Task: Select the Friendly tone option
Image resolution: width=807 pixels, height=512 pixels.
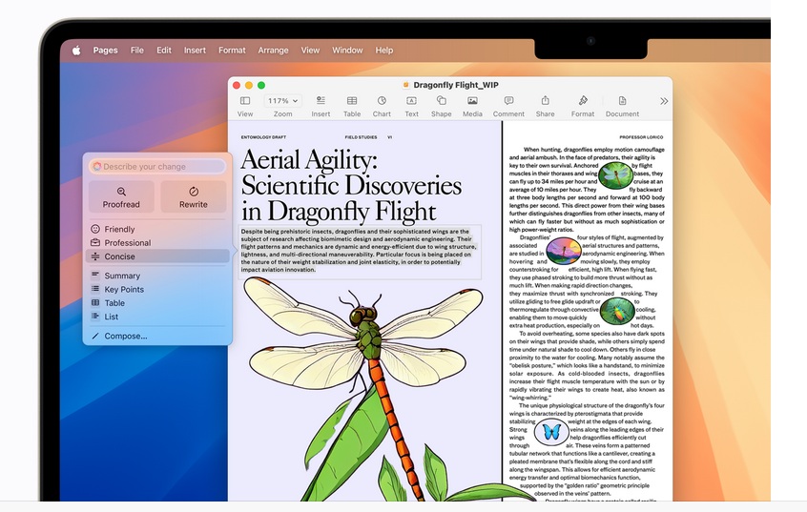Action: (157, 229)
